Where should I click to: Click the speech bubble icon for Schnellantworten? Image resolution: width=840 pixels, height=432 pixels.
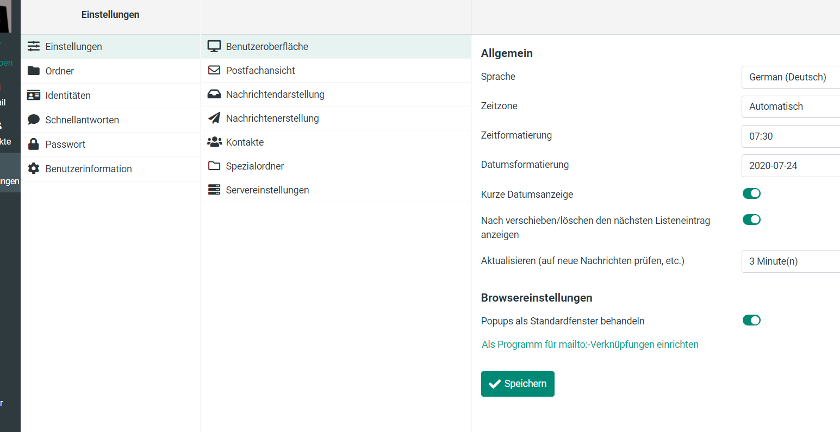34,120
